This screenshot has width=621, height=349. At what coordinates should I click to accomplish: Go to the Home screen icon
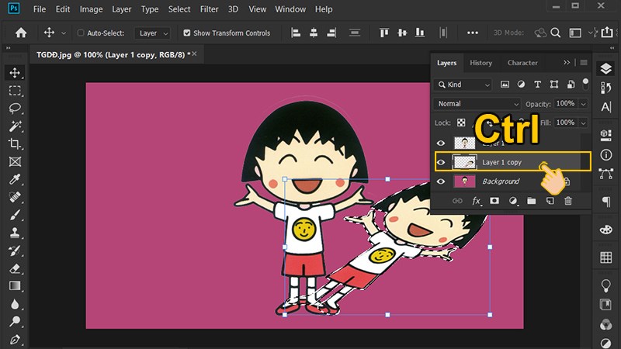(x=21, y=33)
